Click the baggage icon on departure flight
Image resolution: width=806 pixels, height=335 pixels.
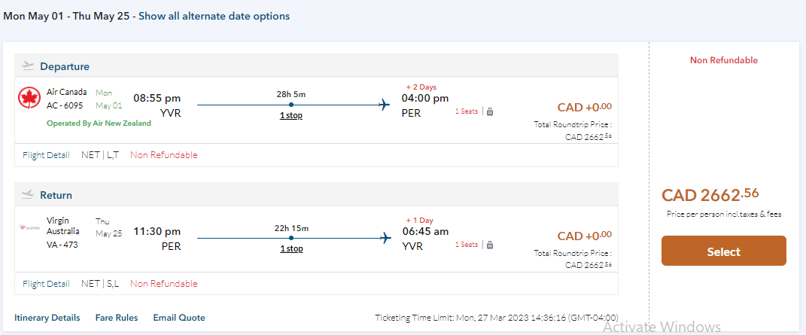click(490, 111)
